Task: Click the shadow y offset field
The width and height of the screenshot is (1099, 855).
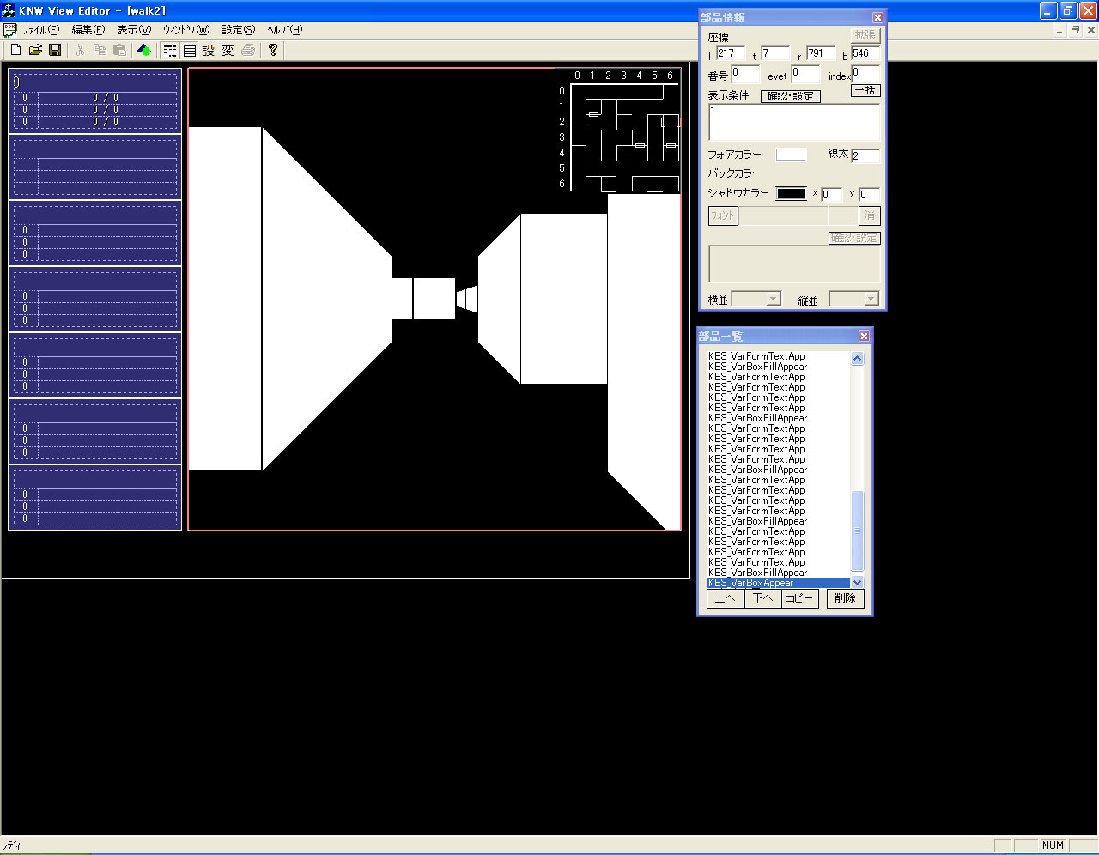Action: coord(869,195)
